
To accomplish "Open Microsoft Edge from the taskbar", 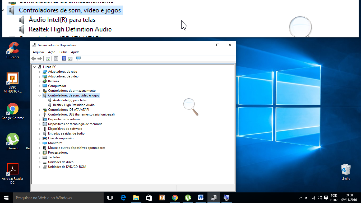I will tap(123, 198).
